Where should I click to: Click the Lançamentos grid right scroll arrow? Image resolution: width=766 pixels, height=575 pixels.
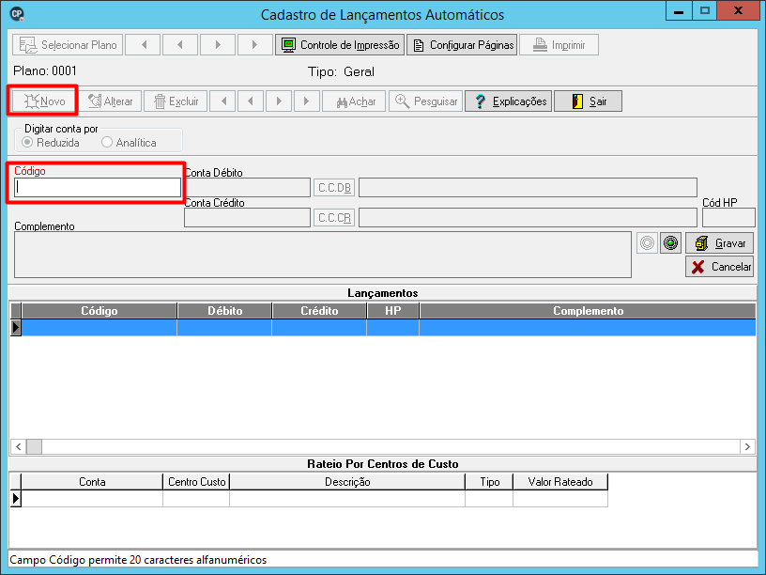[747, 446]
